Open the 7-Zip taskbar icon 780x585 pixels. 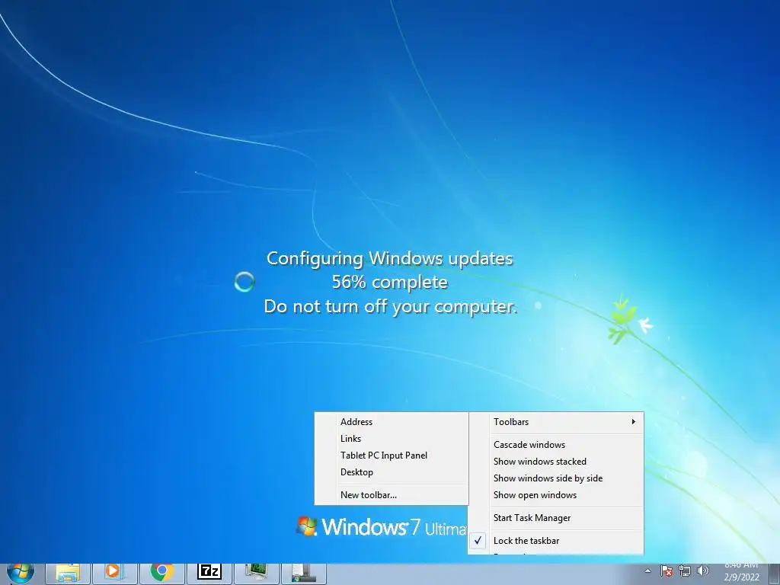pos(209,574)
